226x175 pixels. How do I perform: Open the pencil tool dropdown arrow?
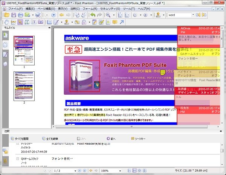pos(61,22)
